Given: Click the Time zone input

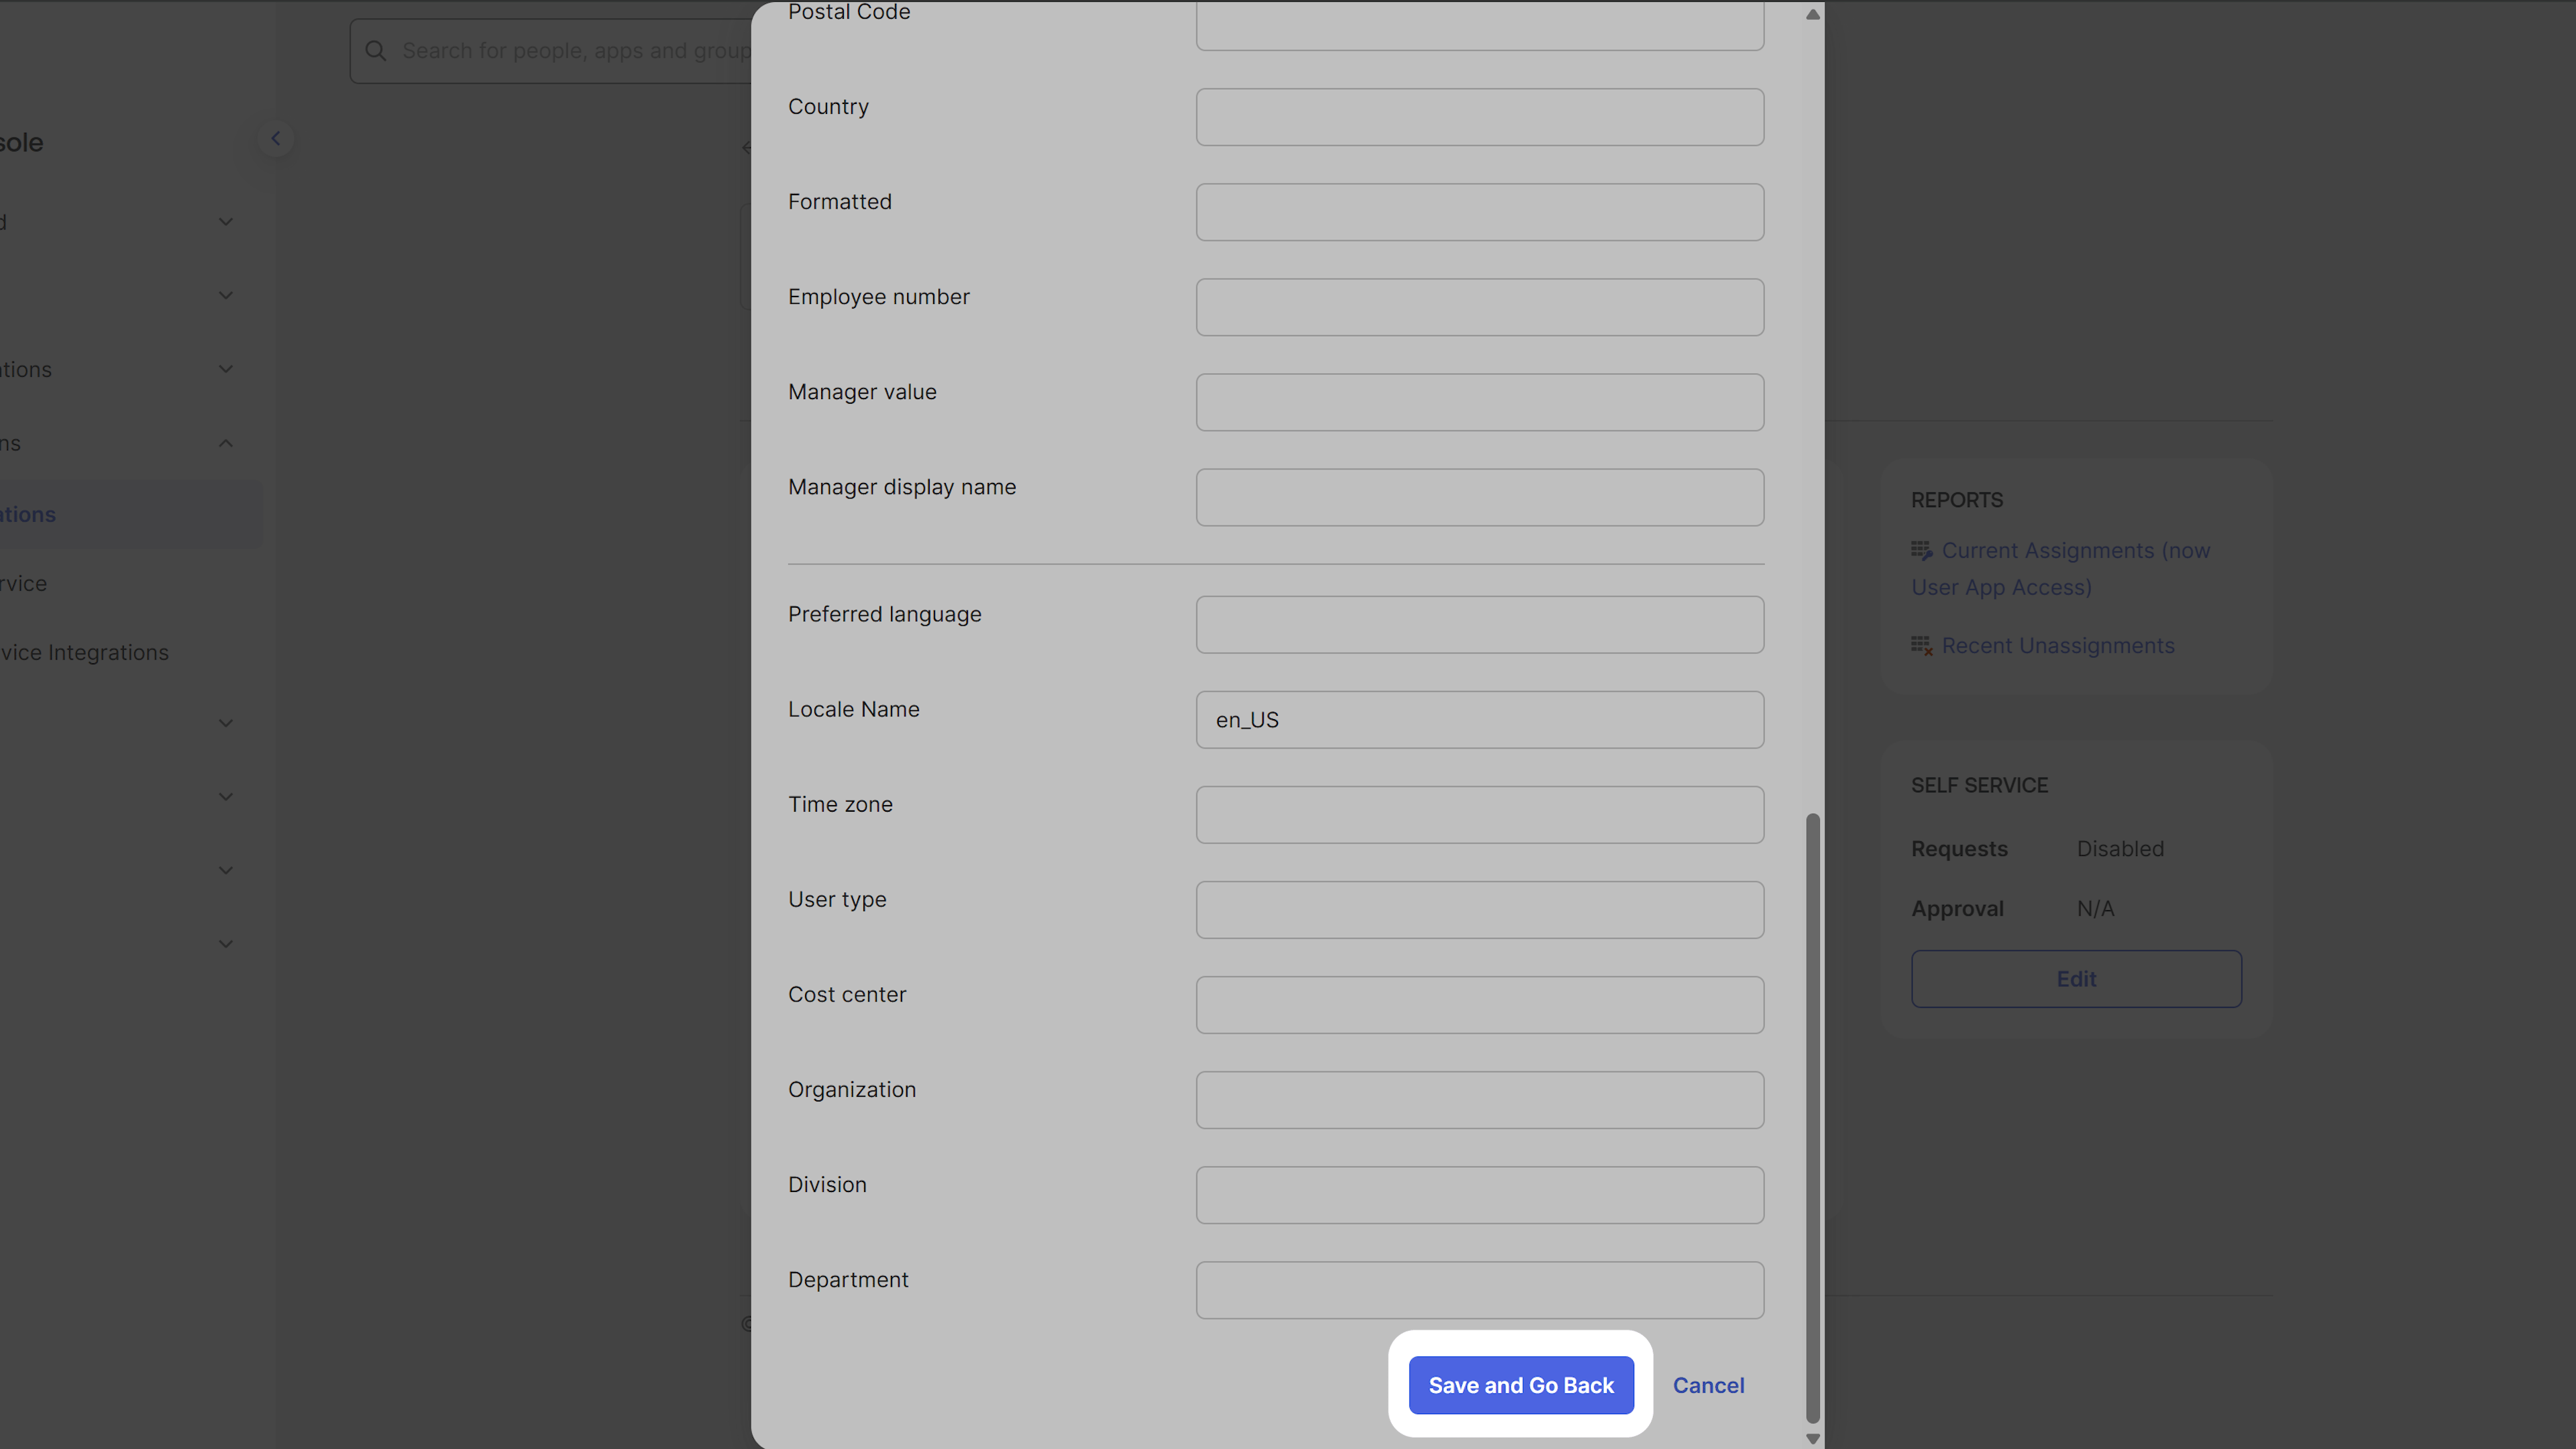Looking at the screenshot, I should [1480, 815].
